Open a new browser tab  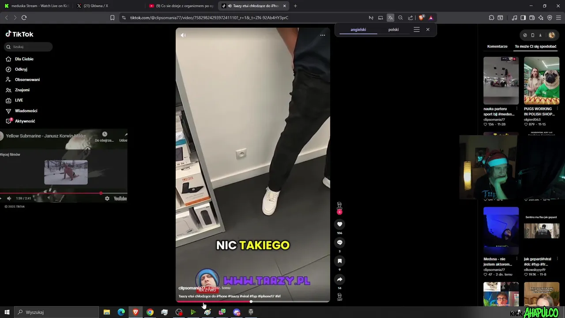pyautogui.click(x=295, y=6)
